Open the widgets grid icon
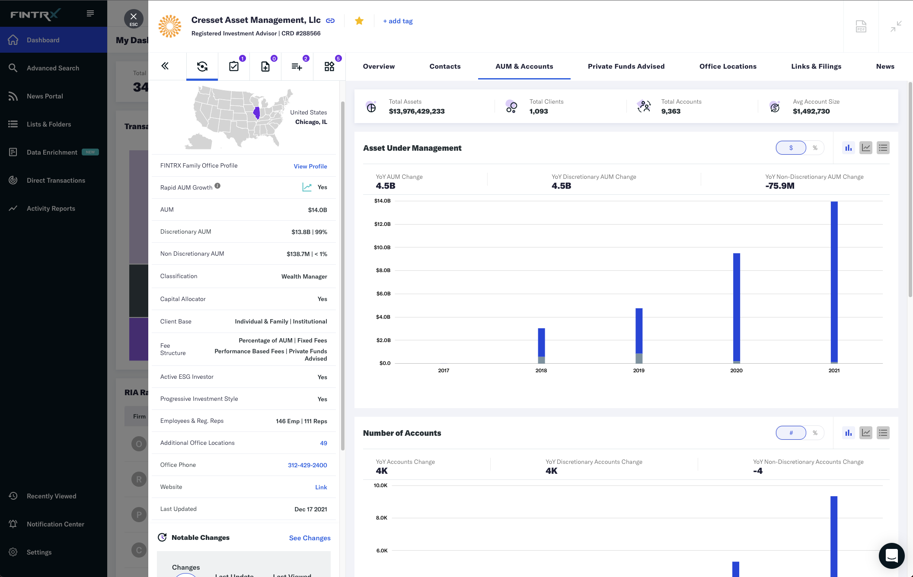The image size is (913, 577). pos(329,66)
